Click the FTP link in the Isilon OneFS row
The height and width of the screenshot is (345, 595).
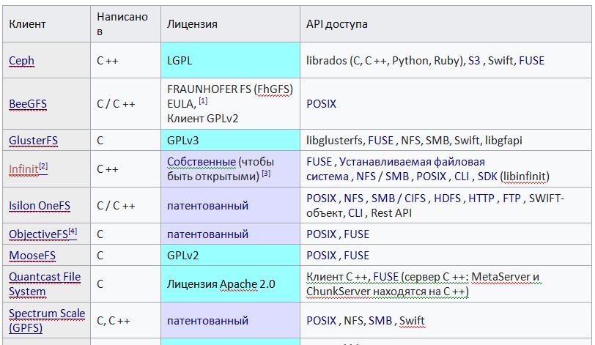(x=511, y=199)
